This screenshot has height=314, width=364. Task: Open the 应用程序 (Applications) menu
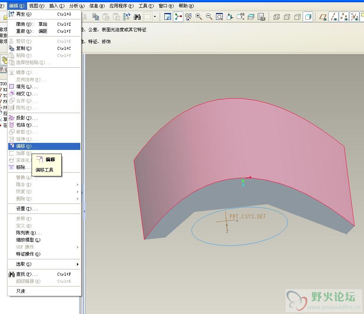[x=122, y=6]
